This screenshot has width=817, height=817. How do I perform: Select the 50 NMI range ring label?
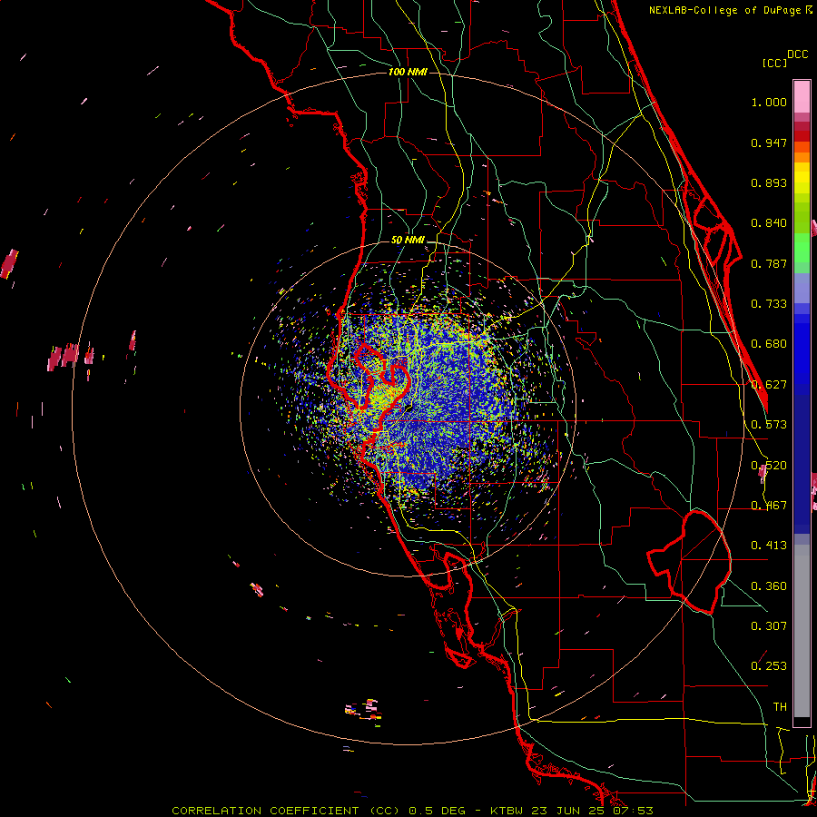(408, 241)
